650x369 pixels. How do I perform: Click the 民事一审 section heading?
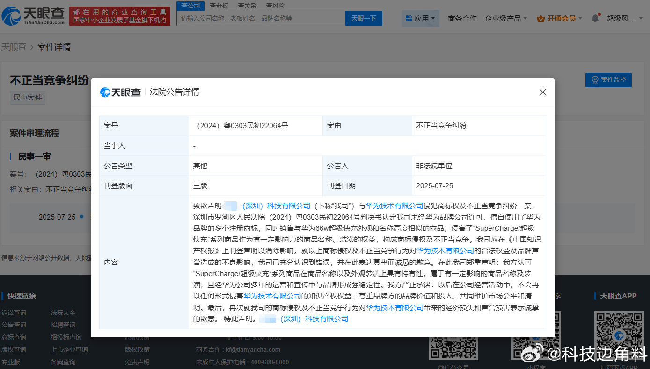coord(34,156)
